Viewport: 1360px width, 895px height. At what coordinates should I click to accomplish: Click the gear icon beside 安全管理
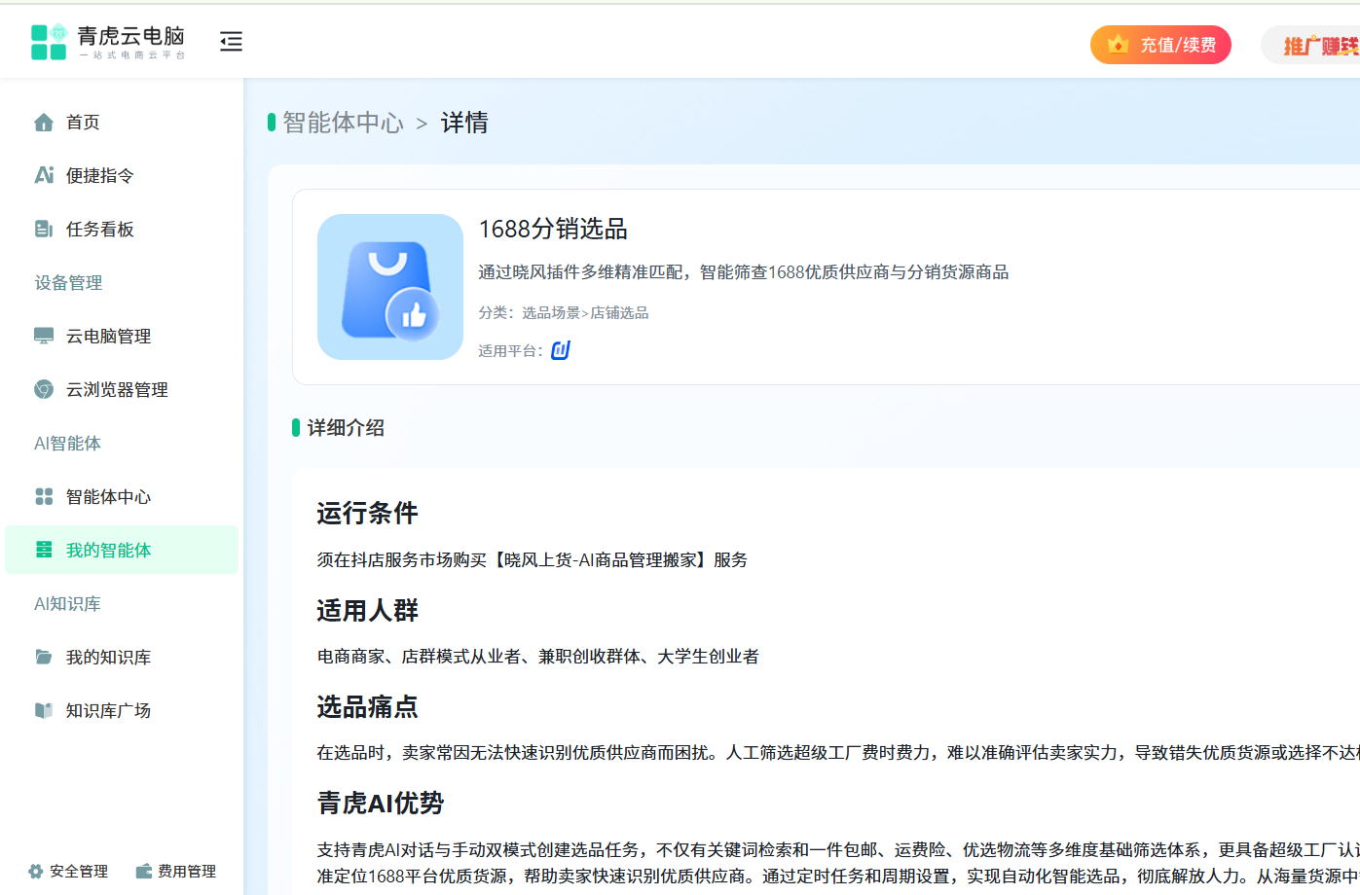pos(36,872)
